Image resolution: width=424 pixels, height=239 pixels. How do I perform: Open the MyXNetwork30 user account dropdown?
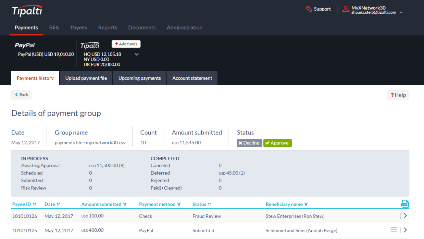(401, 12)
